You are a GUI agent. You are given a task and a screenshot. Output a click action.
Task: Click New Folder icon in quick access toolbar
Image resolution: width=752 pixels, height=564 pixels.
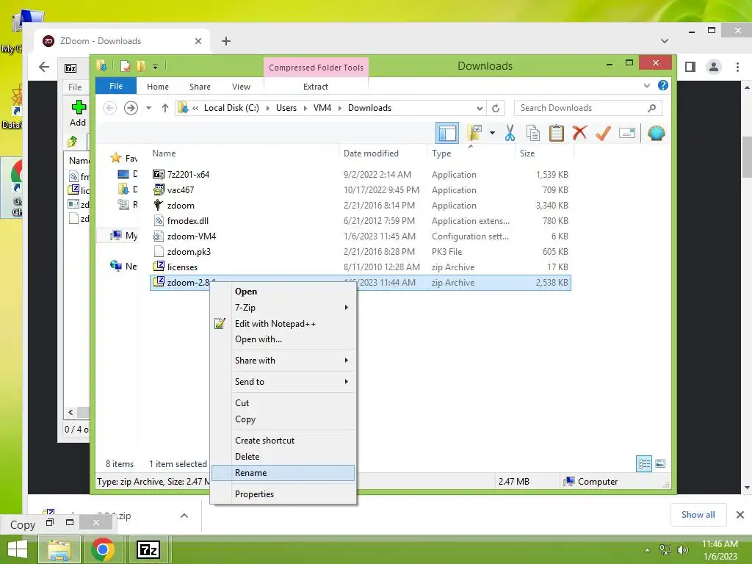point(141,65)
